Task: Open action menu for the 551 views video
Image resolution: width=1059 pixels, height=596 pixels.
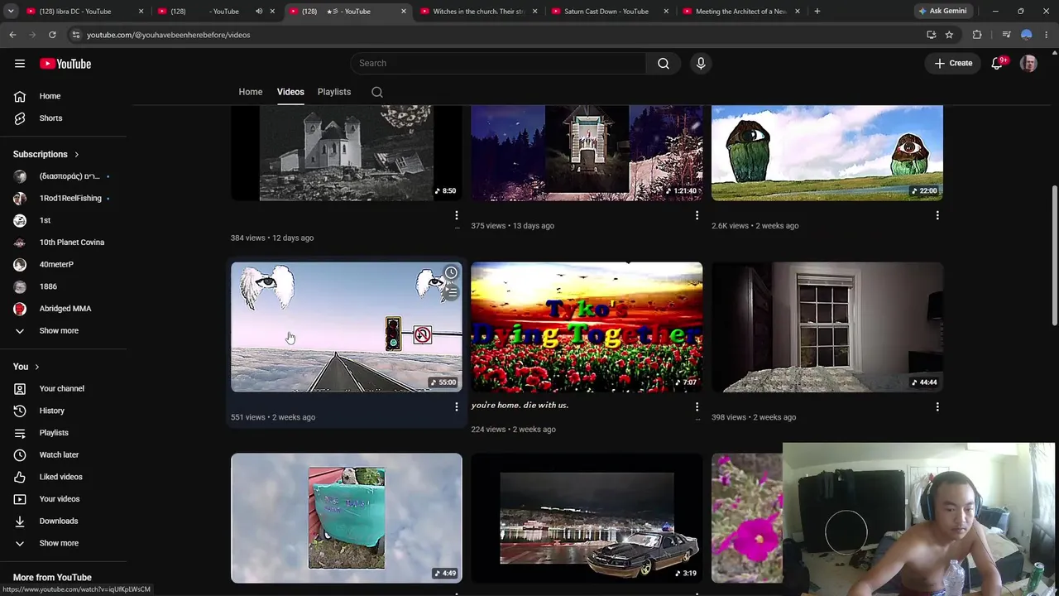Action: tap(456, 407)
